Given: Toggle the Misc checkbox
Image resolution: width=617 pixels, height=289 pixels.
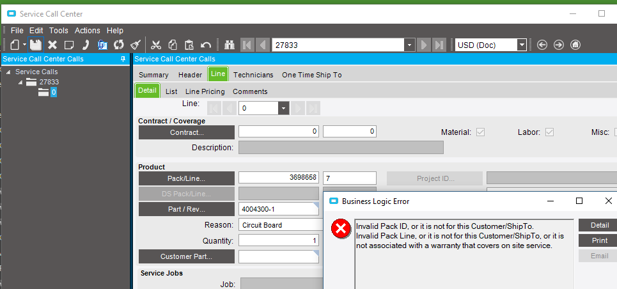Looking at the screenshot, I should pyautogui.click(x=616, y=132).
